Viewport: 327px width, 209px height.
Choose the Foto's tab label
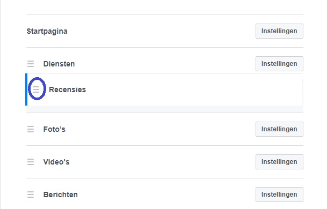(x=54, y=129)
